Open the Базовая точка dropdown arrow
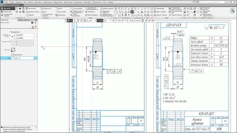 (9, 36)
